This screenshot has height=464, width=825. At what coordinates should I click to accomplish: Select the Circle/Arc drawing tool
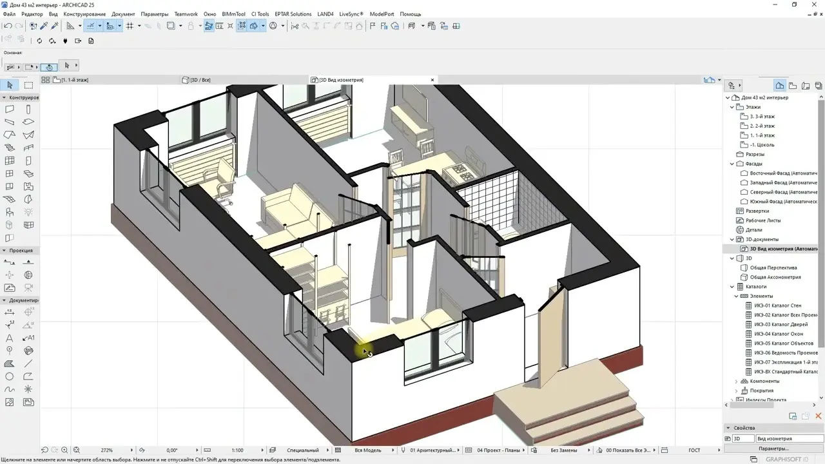point(10,376)
